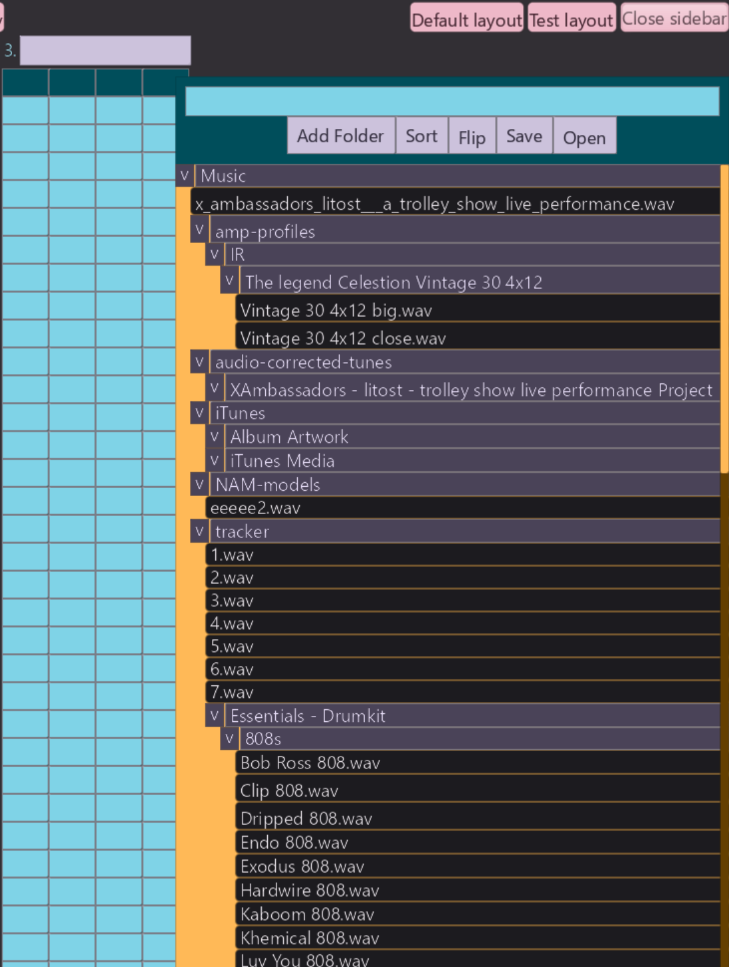Toggle the iTunes folder arrow
This screenshot has height=967, width=729.
(199, 412)
